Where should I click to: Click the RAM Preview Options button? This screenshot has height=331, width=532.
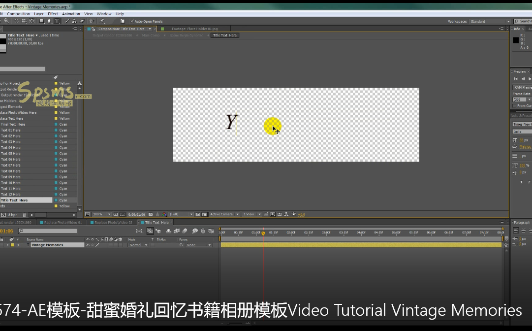(522, 87)
